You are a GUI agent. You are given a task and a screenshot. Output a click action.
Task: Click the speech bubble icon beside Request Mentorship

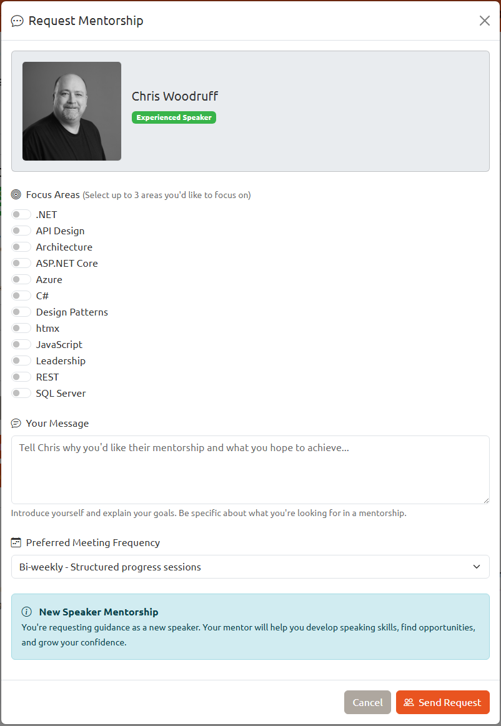[17, 21]
